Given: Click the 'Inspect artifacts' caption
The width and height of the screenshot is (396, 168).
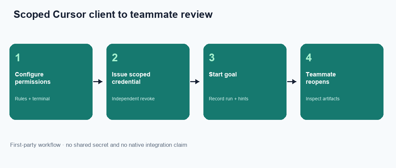Looking at the screenshot, I should click(322, 99).
